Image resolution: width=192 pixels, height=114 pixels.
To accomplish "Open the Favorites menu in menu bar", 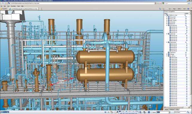I will pyautogui.click(x=13, y=6).
